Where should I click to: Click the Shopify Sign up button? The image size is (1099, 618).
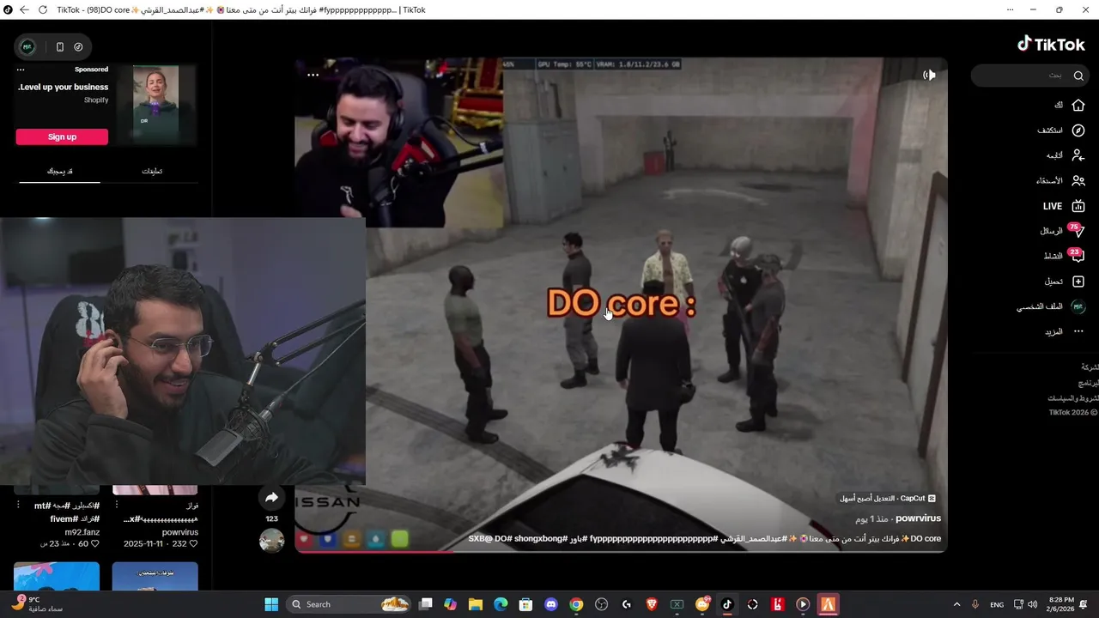pos(62,136)
